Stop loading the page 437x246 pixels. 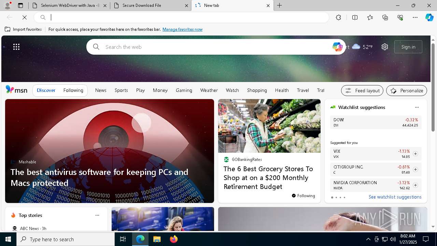(25, 17)
